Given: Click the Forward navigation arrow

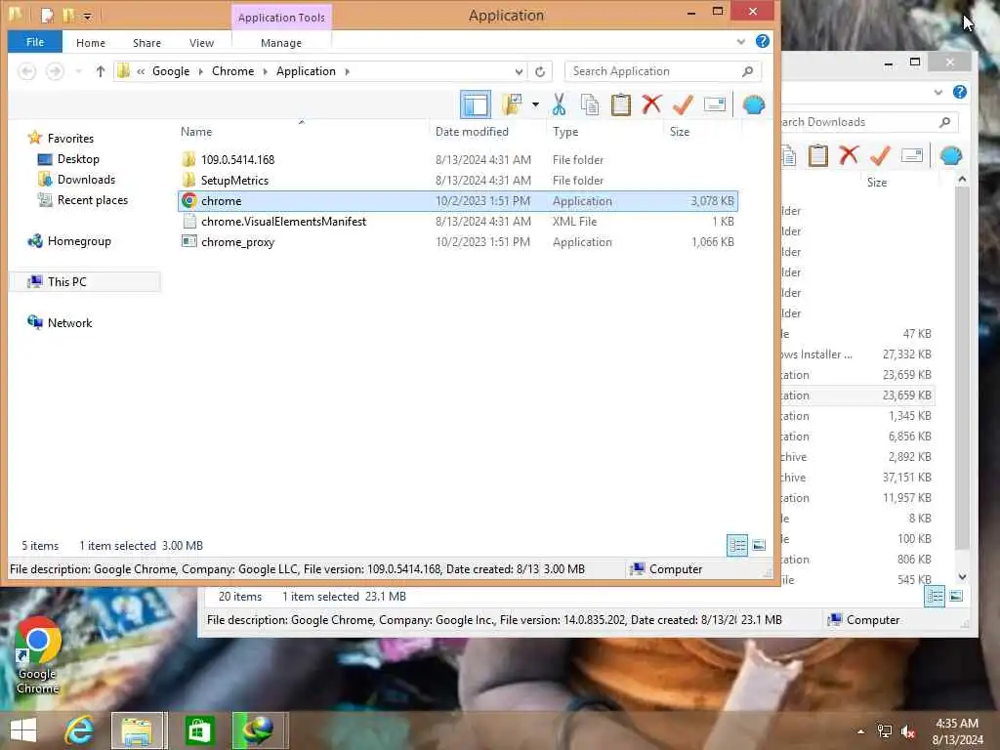Looking at the screenshot, I should [55, 71].
